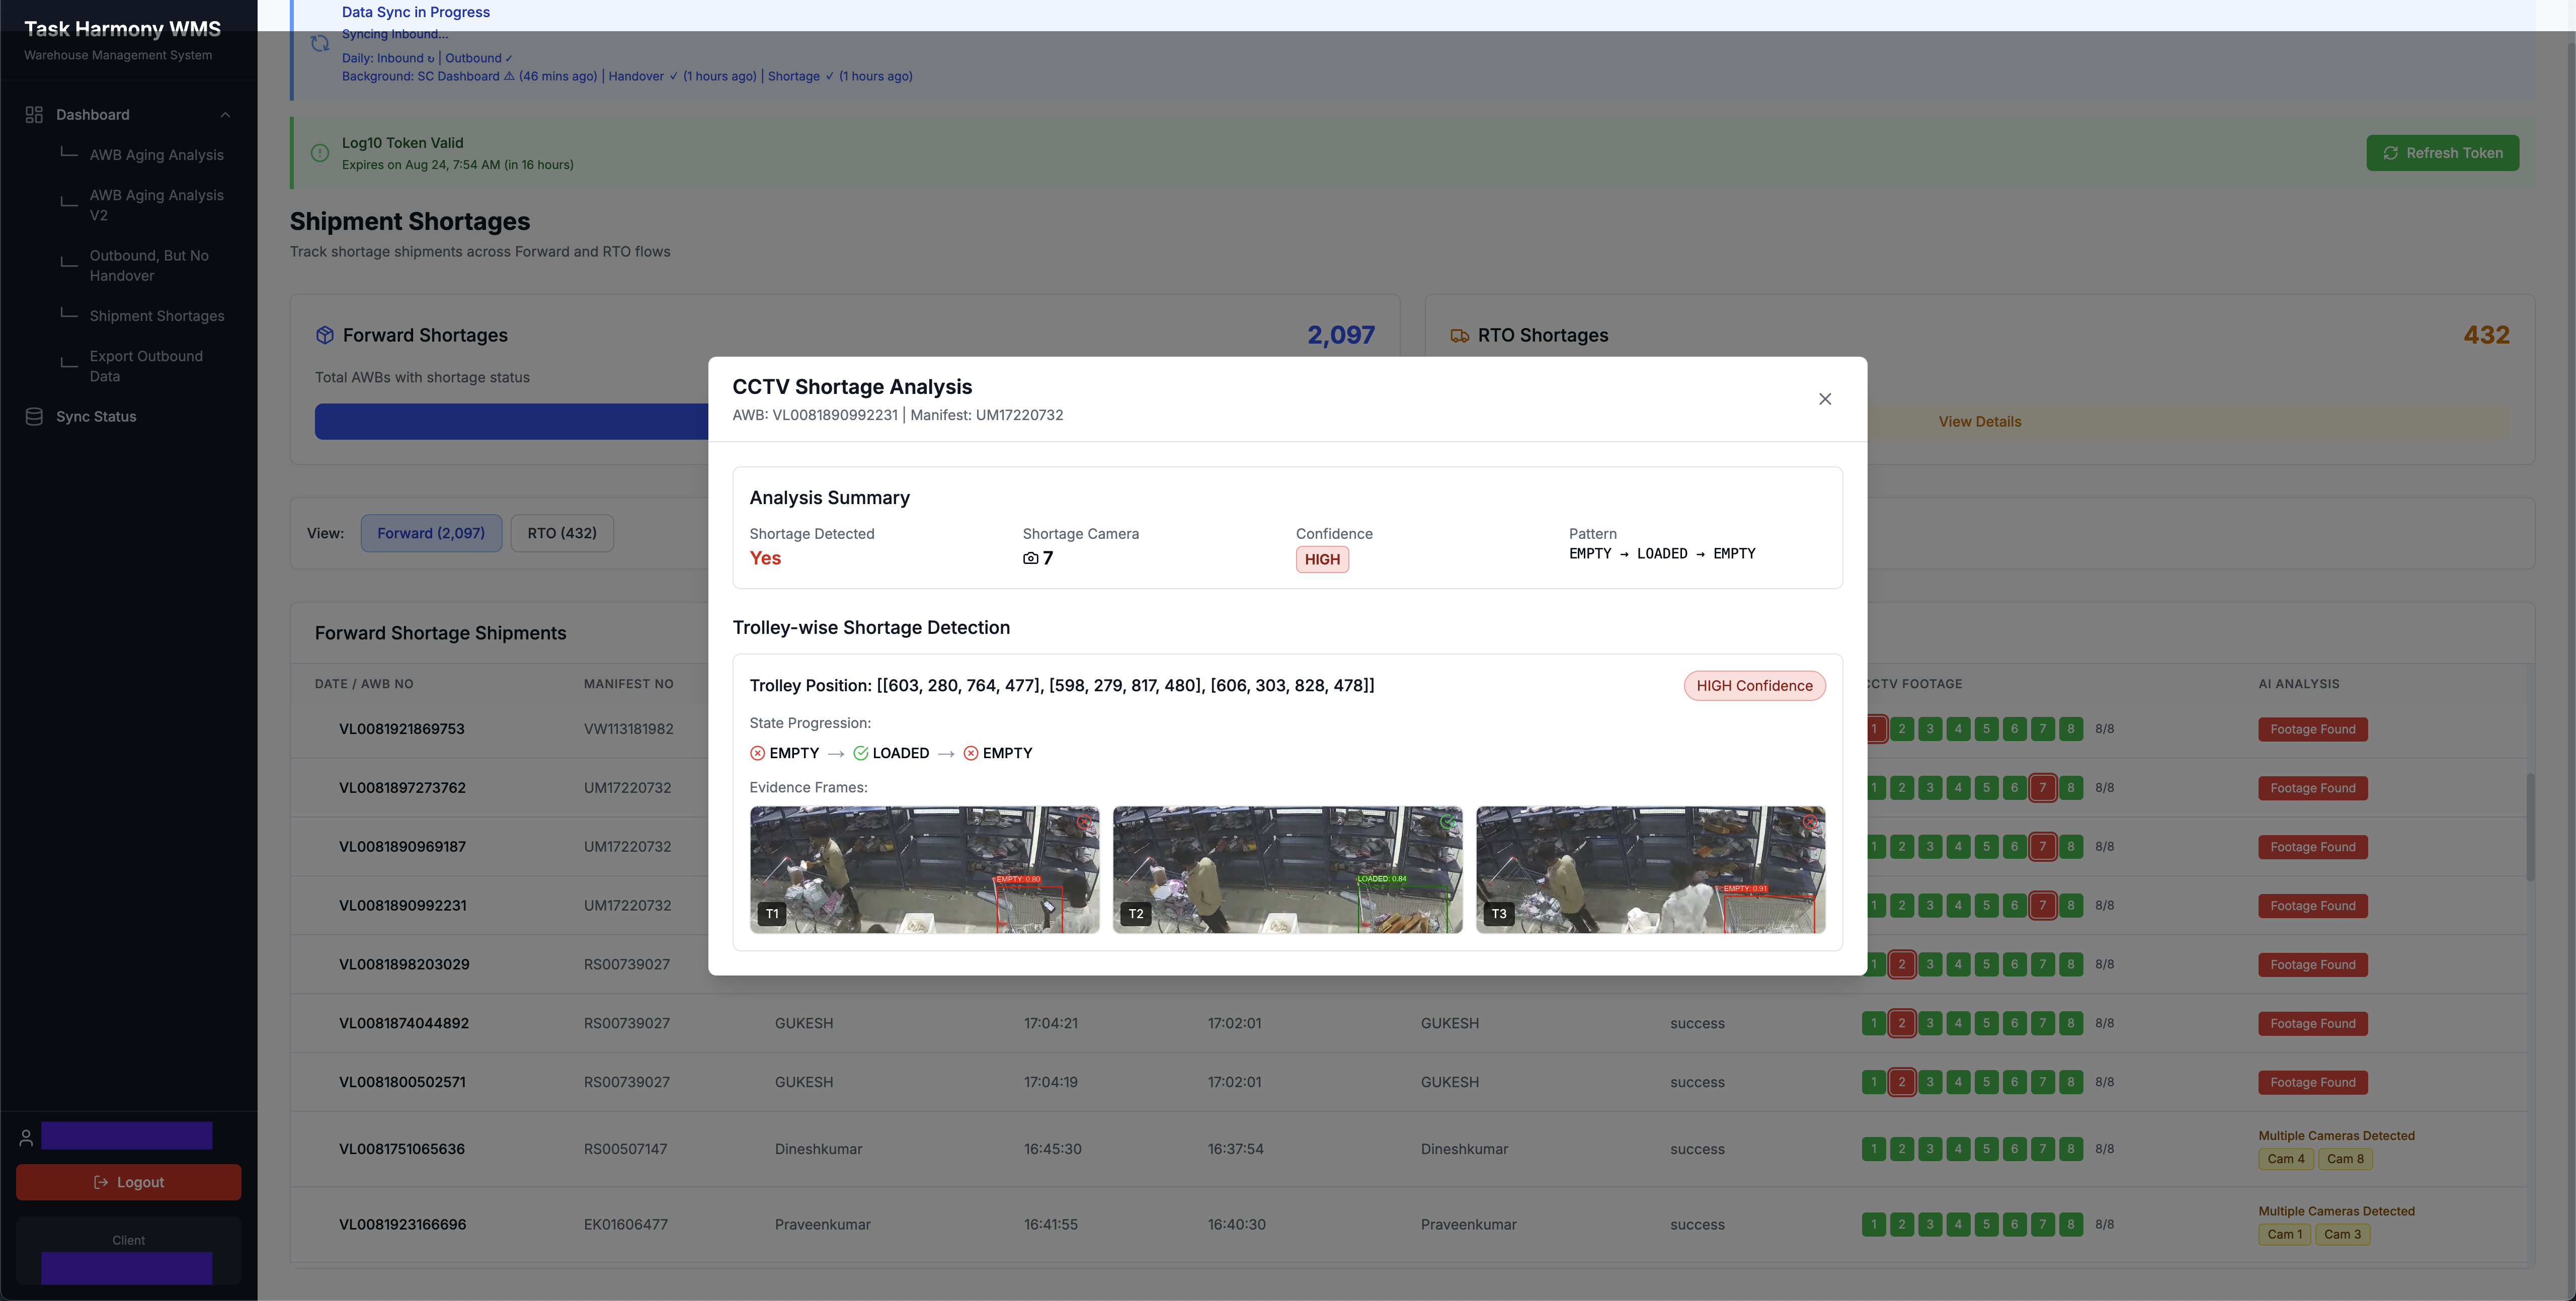Click the Dashboard grid icon in sidebar
This screenshot has width=2576, height=1301.
pyautogui.click(x=34, y=115)
